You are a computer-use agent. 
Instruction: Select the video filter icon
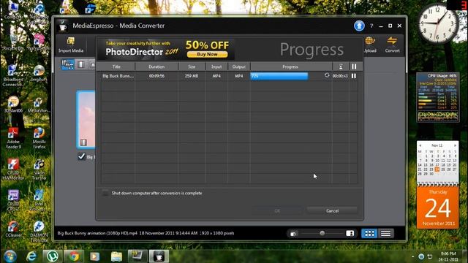tap(81, 64)
